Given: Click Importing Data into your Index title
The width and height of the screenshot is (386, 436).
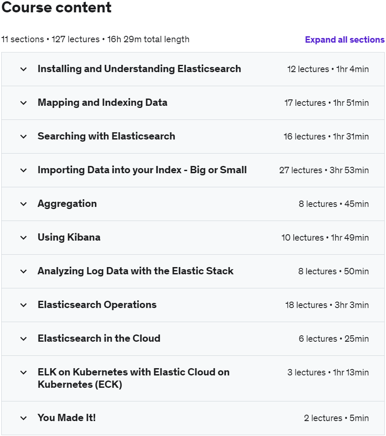Looking at the screenshot, I should pos(142,170).
